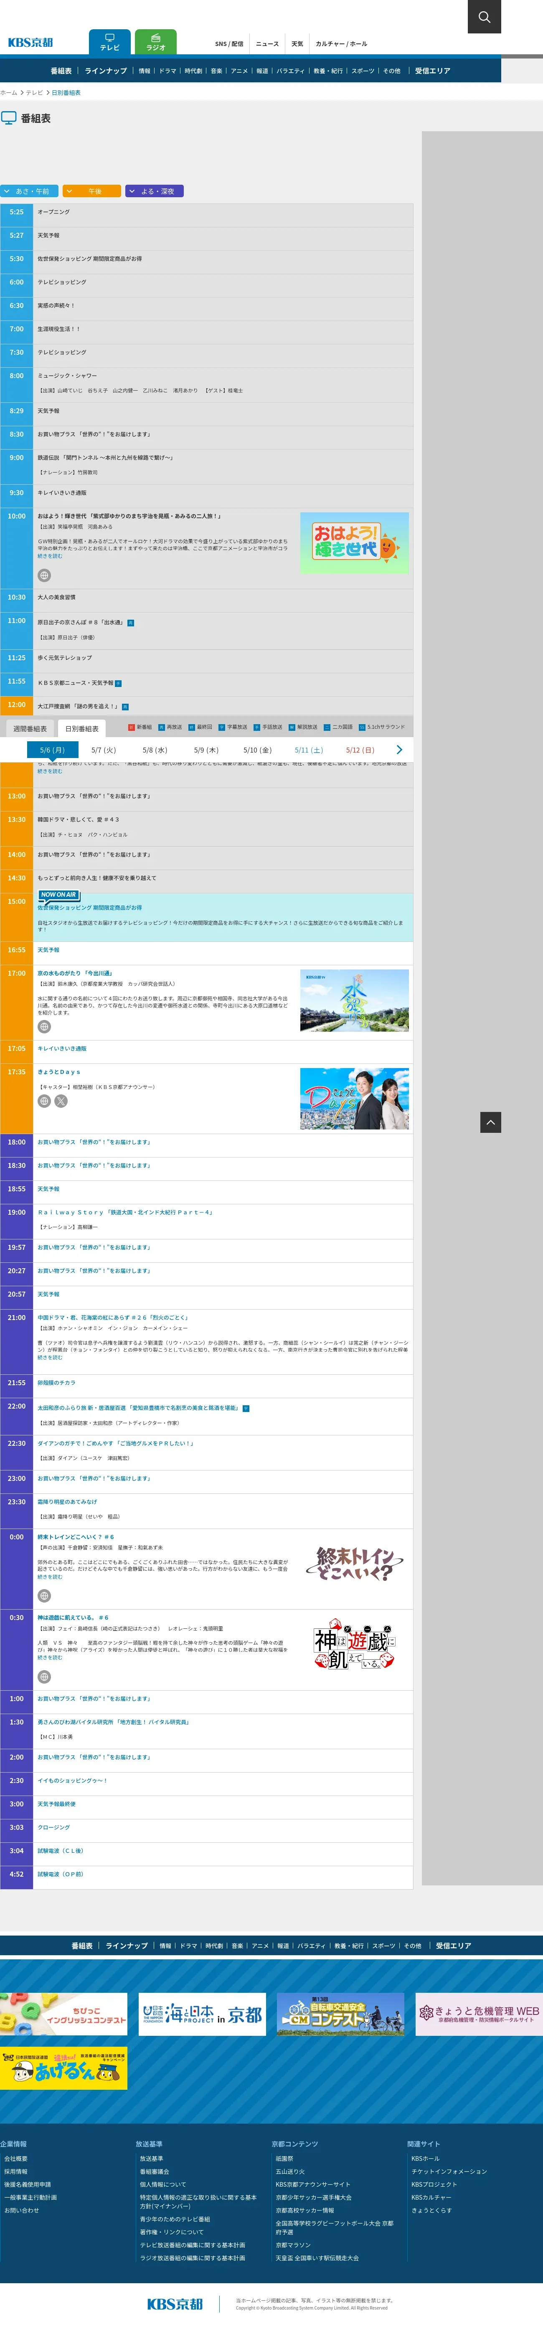Select the 5/11 (土) date tab
543x2325 pixels.
tap(309, 750)
